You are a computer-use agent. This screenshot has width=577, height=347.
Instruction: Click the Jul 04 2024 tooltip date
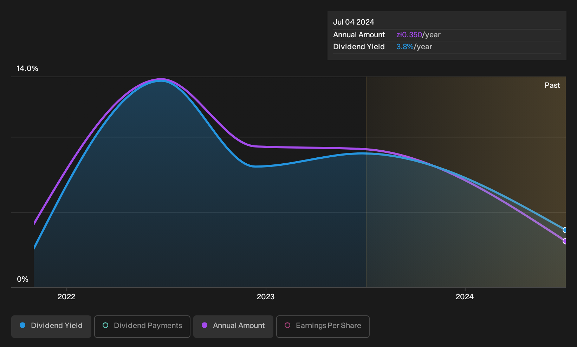pos(354,22)
